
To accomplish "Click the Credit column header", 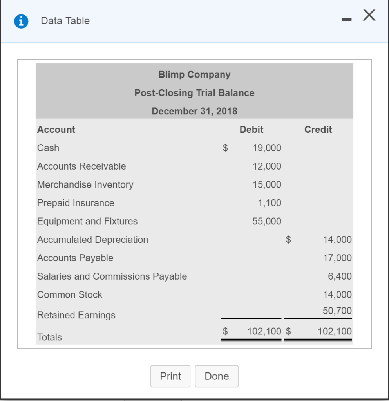I will (x=318, y=130).
